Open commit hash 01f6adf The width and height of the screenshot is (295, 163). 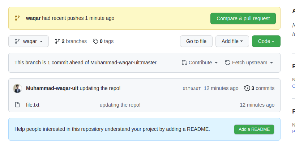point(192,88)
